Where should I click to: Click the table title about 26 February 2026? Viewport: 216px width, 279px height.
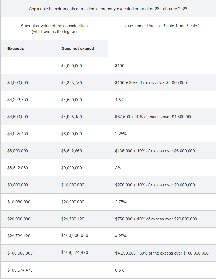(108, 9)
